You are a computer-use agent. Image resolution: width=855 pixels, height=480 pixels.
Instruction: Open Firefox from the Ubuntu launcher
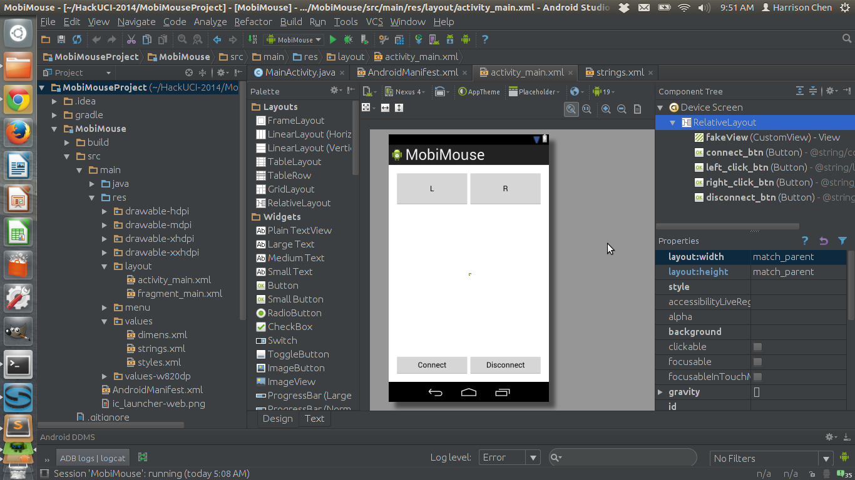pos(18,133)
